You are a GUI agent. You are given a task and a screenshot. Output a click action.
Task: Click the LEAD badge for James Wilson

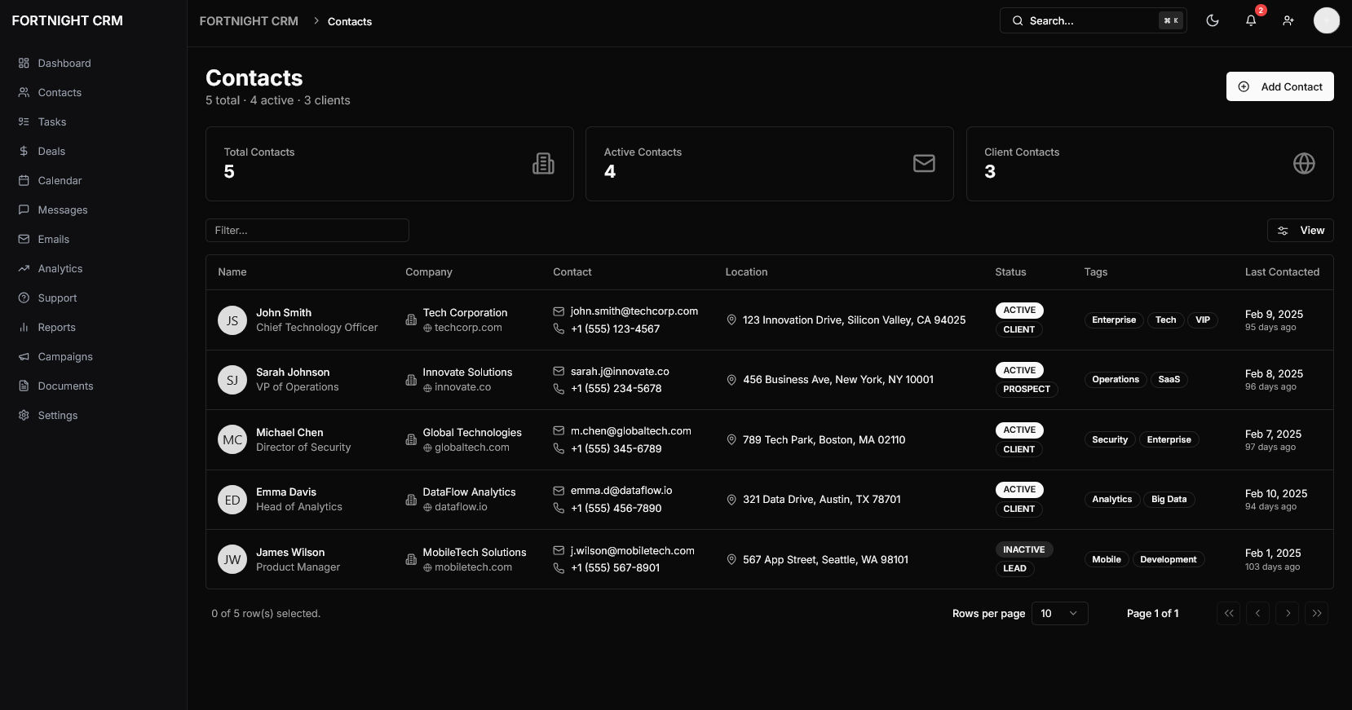(x=1014, y=569)
